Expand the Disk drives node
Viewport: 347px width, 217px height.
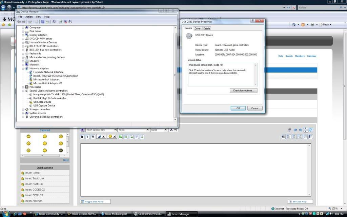23,32
